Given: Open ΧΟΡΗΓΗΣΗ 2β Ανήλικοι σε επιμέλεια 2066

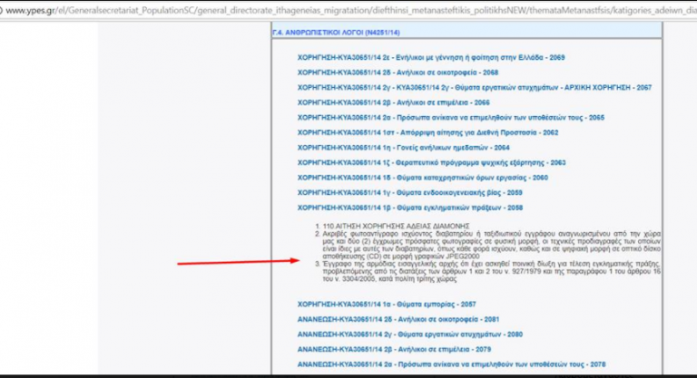Looking at the screenshot, I should click(393, 102).
